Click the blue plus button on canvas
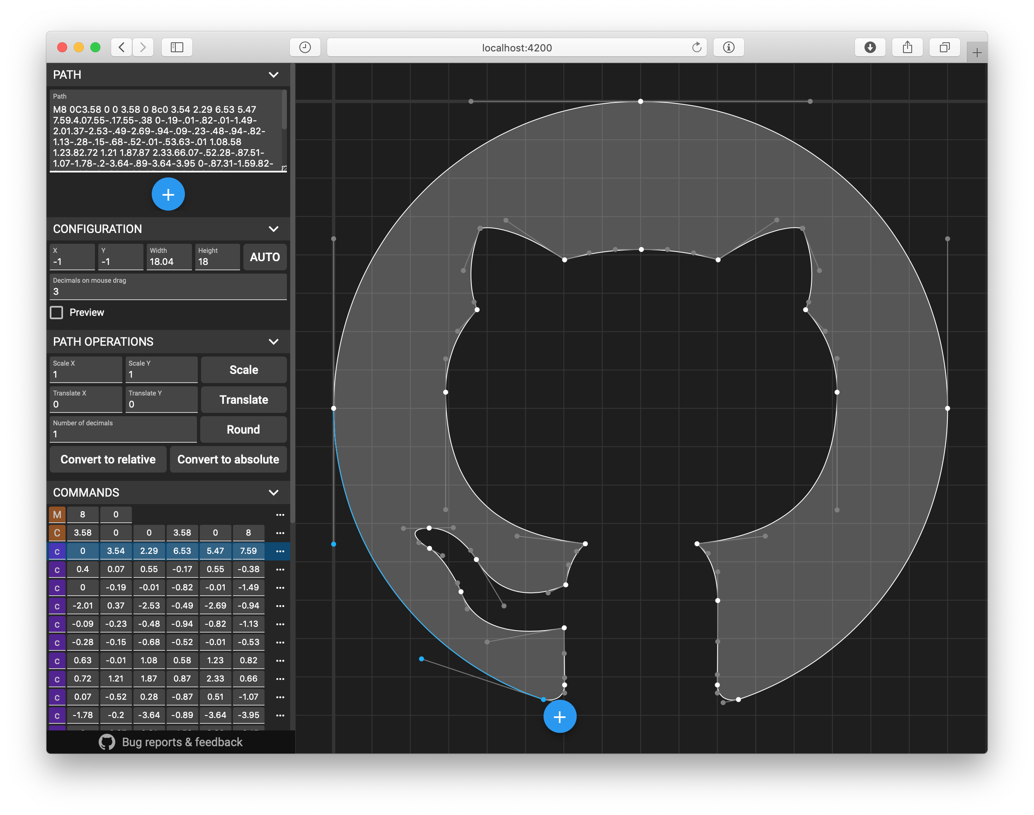The height and width of the screenshot is (815, 1034). click(560, 716)
